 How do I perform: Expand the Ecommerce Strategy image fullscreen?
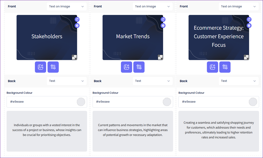click(246, 57)
